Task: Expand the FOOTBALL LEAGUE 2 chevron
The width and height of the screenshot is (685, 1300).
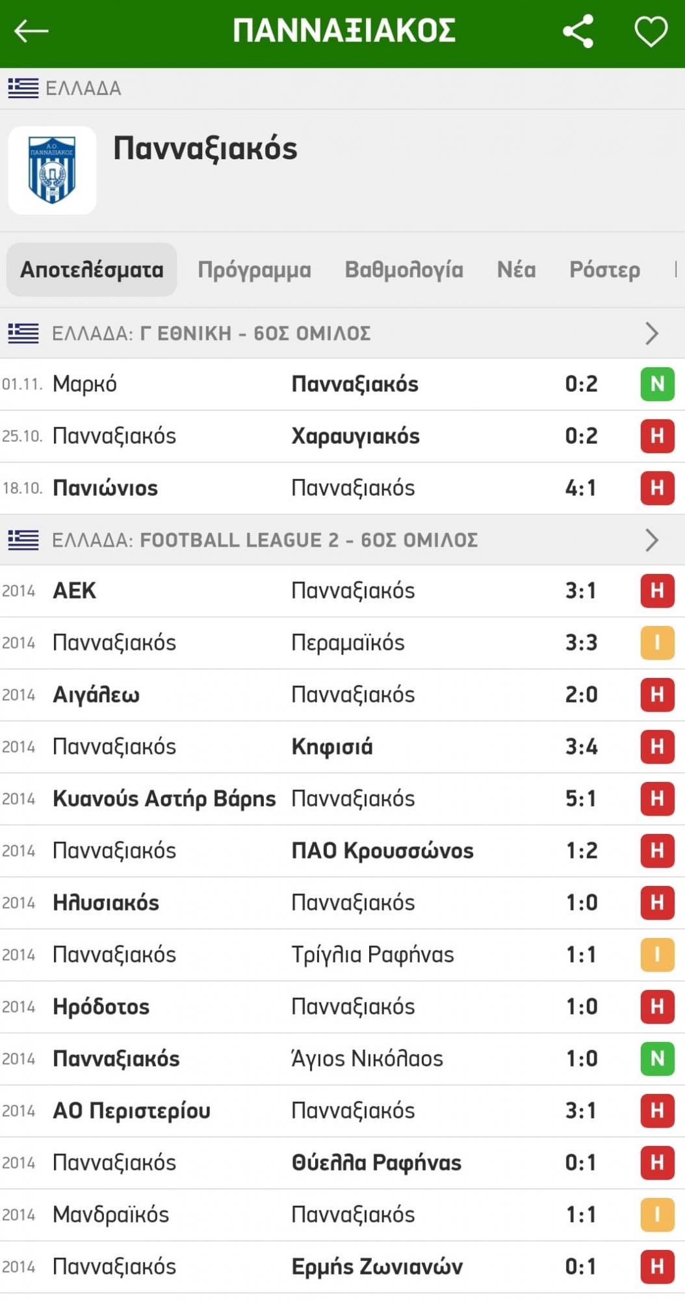Action: pyautogui.click(x=651, y=540)
